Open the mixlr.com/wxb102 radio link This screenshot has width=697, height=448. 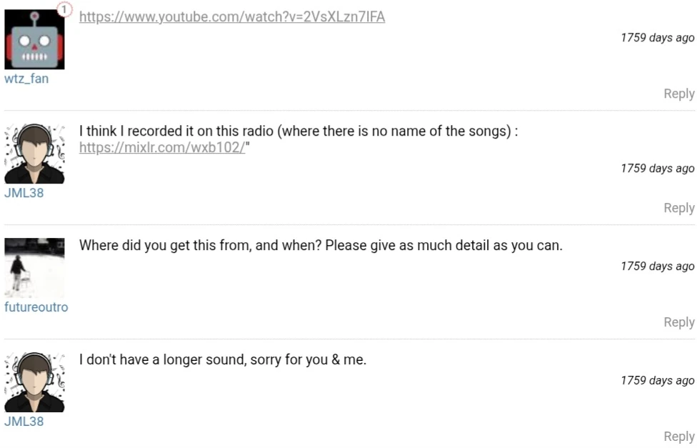pos(162,148)
